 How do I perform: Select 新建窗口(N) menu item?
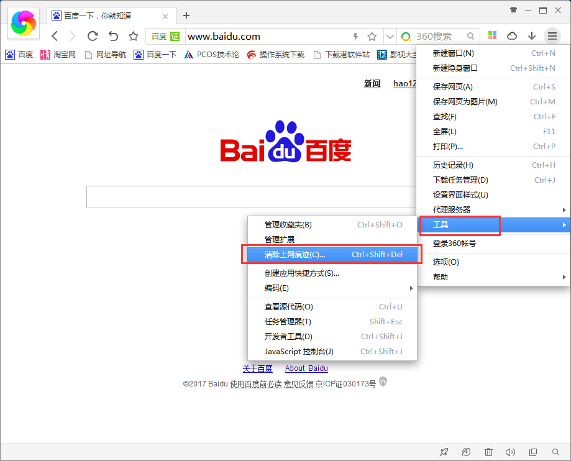click(493, 53)
